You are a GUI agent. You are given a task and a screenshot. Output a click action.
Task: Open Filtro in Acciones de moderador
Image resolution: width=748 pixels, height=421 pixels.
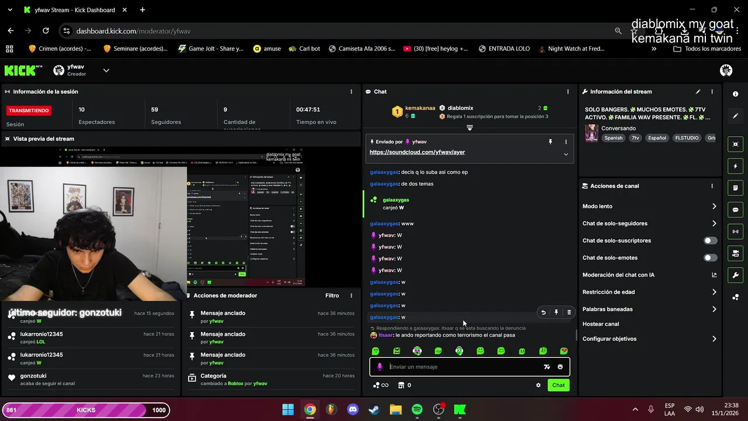(332, 296)
